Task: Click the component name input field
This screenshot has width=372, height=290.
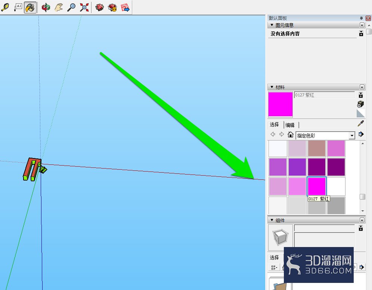Action: 324,228
